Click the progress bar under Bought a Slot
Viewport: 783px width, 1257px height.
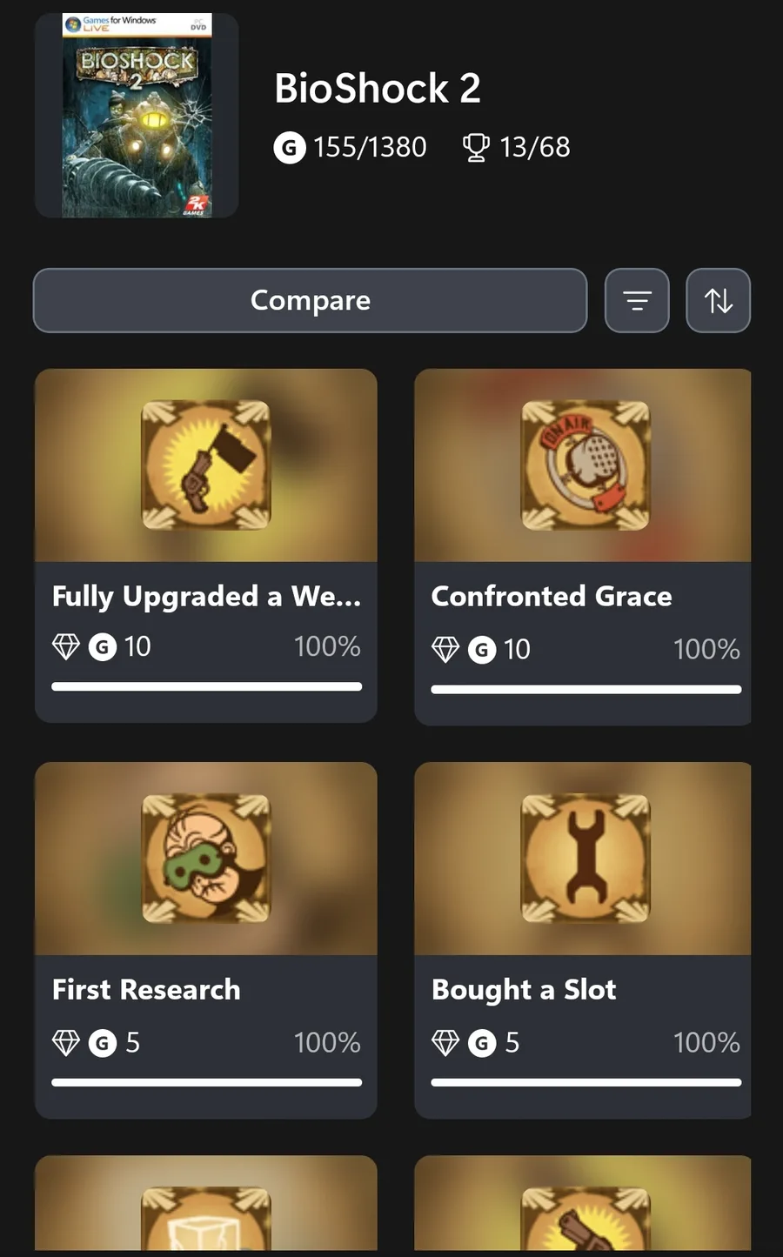coord(586,1083)
